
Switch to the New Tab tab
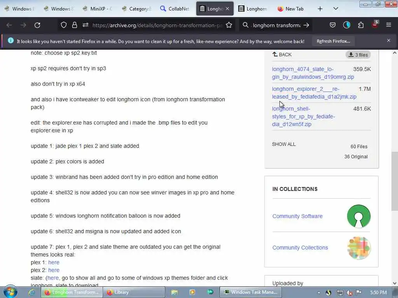click(x=291, y=9)
